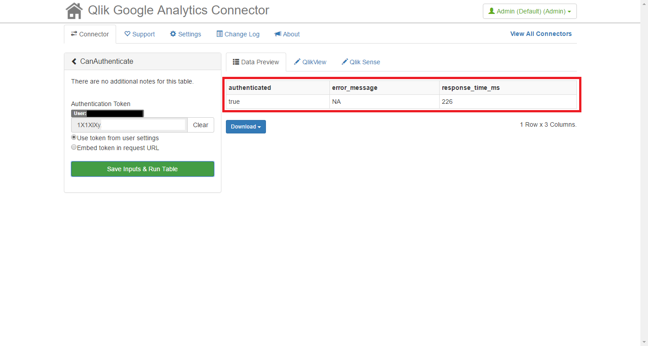Clear the authentication token
The width and height of the screenshot is (648, 346).
coord(201,125)
